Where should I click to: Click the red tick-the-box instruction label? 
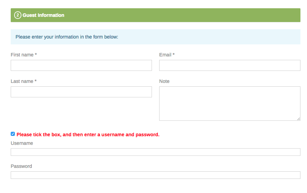click(x=88, y=135)
